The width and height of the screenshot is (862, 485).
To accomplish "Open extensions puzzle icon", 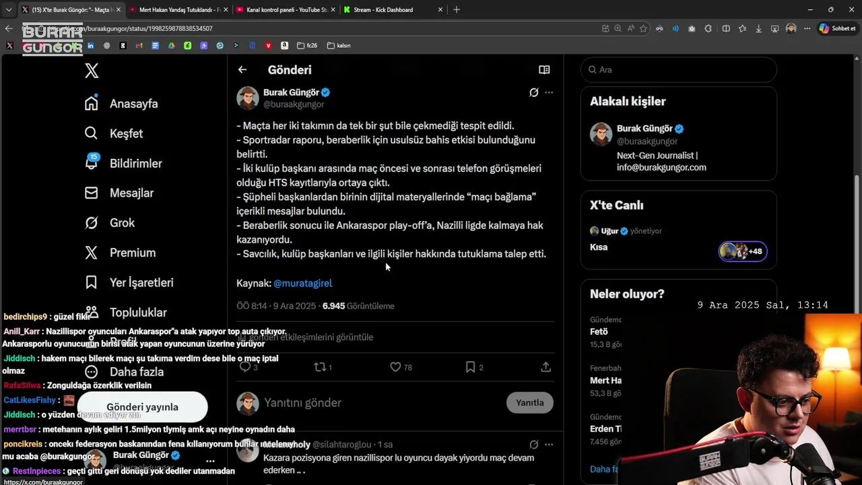I will 708,28.
